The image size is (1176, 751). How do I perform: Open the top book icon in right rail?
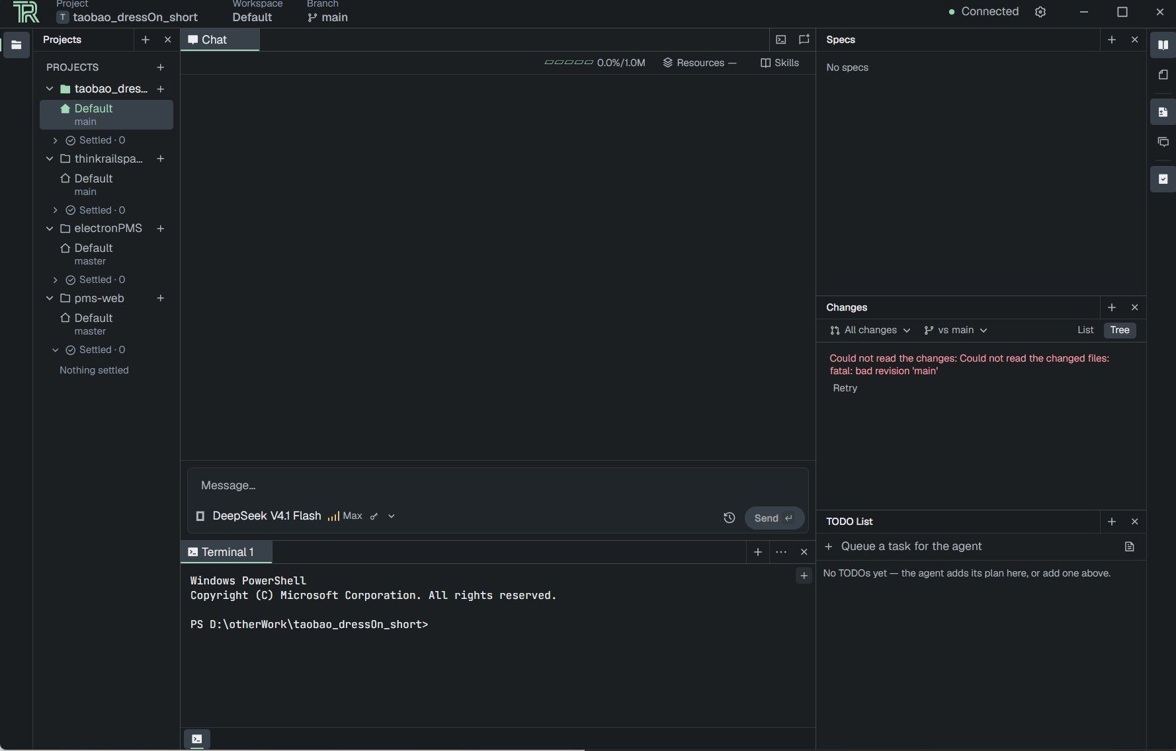tap(1163, 45)
